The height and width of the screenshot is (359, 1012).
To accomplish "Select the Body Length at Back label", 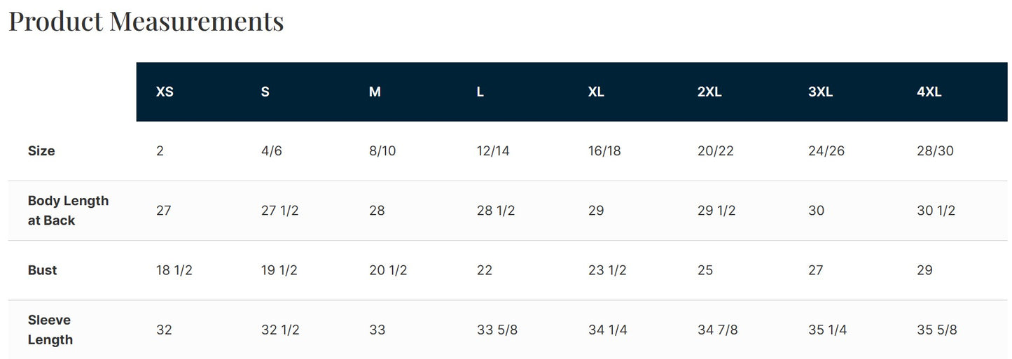I will (x=68, y=211).
